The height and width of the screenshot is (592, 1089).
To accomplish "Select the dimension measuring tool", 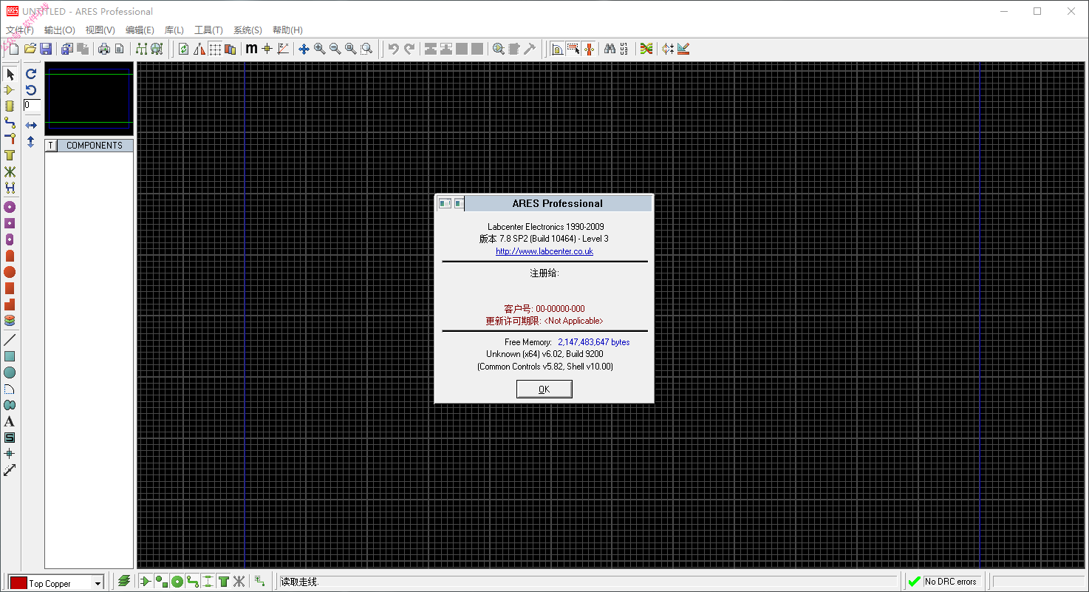I will [10, 470].
